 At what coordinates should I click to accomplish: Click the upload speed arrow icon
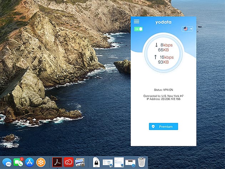[156, 57]
